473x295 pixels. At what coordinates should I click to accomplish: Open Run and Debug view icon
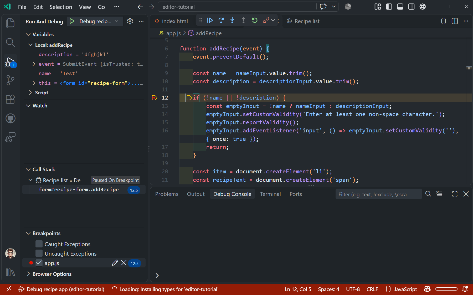click(x=10, y=62)
